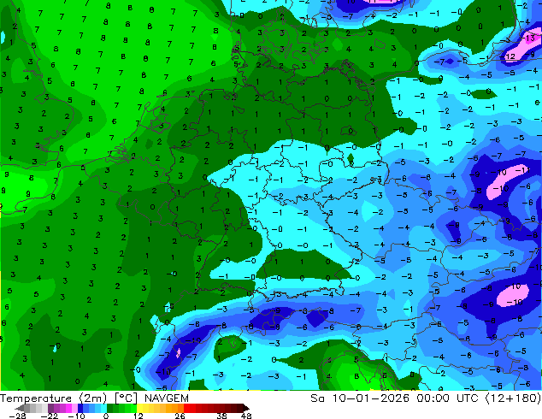Image resolution: width=542 pixels, height=419 pixels.
Task: Click the '12' legend scale label
Action: click(x=138, y=416)
